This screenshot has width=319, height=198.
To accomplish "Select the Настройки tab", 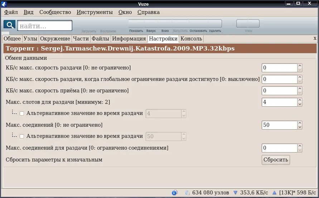I will point(163,39).
